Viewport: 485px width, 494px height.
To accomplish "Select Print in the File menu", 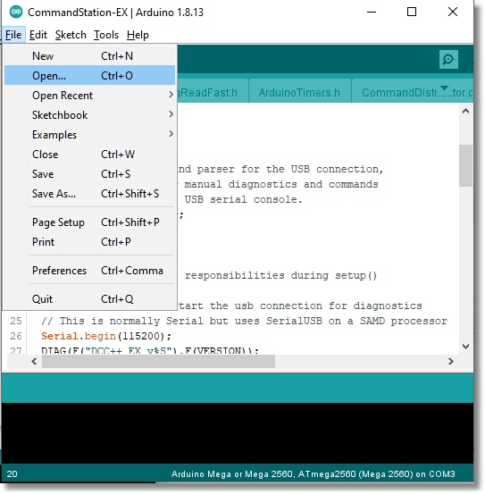I will tap(89, 242).
